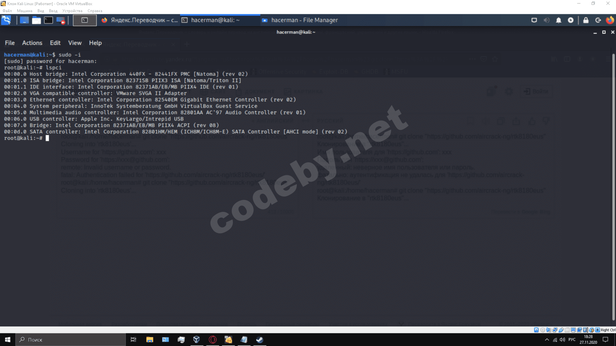
Task: Switch to the hacerman@kali terminal task
Action: point(219,20)
